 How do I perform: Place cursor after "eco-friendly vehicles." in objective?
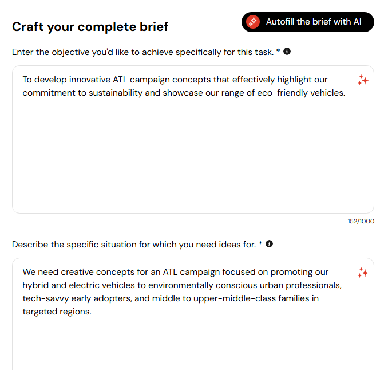(346, 93)
